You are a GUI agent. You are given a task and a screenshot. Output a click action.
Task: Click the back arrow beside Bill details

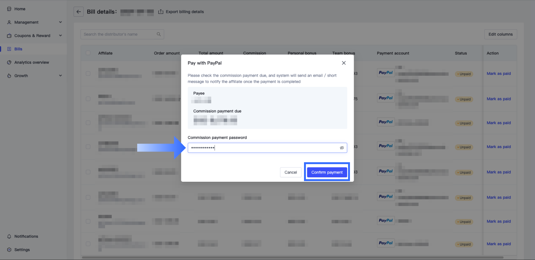(79, 12)
